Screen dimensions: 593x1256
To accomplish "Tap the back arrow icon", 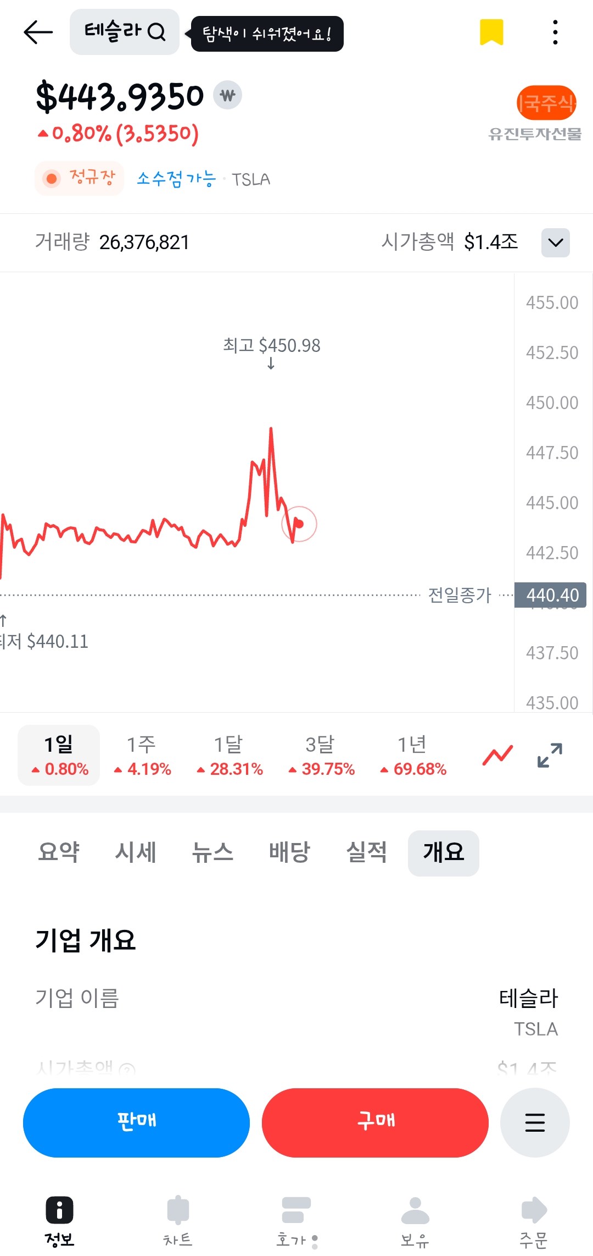I will (x=38, y=32).
